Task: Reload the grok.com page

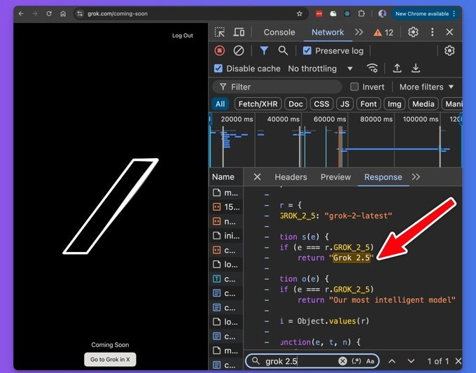Action: (49, 14)
